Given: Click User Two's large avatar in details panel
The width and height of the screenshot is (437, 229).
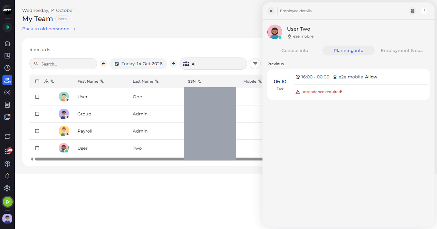Looking at the screenshot, I should click(x=274, y=32).
